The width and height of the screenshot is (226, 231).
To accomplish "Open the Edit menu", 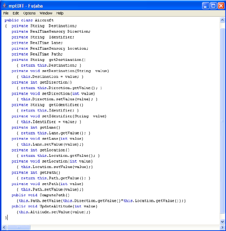I will pos(16,13).
